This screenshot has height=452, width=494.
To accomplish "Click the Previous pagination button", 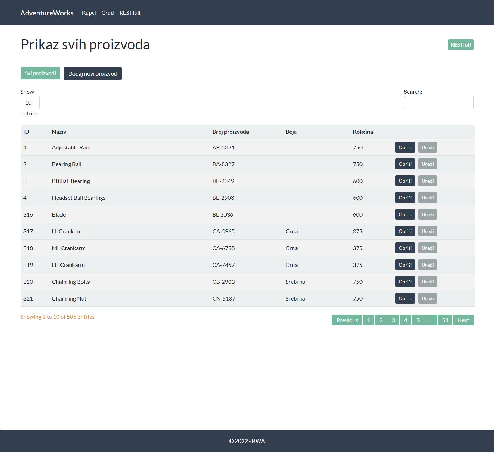I will point(346,320).
